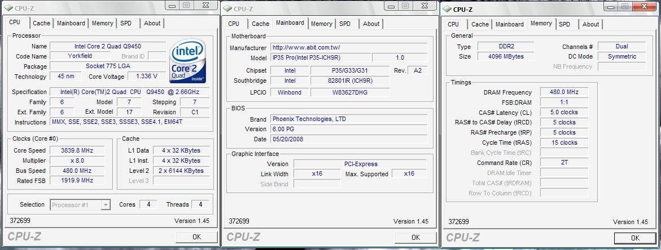The height and width of the screenshot is (250, 661).
Task: Click the Code Name field Yorkfield
Action: click(80, 56)
